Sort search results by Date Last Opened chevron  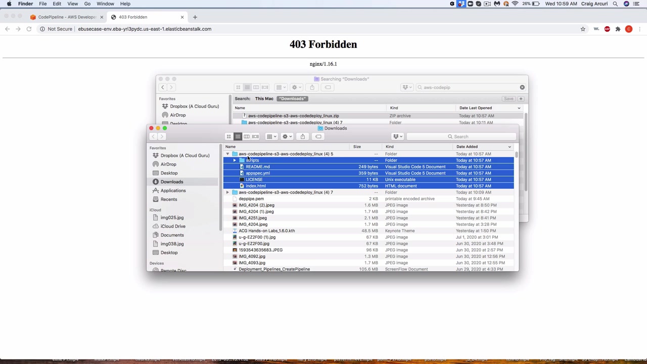pyautogui.click(x=519, y=108)
